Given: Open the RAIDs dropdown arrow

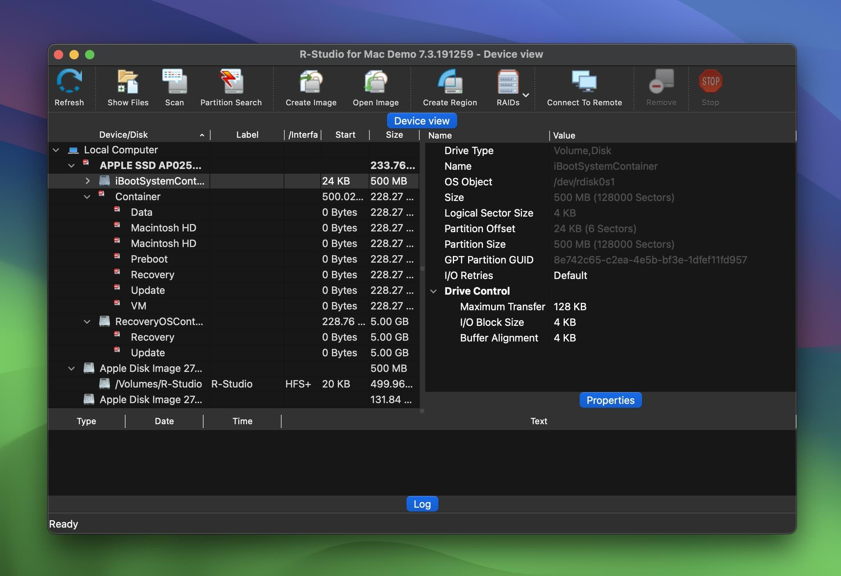Looking at the screenshot, I should pyautogui.click(x=526, y=95).
